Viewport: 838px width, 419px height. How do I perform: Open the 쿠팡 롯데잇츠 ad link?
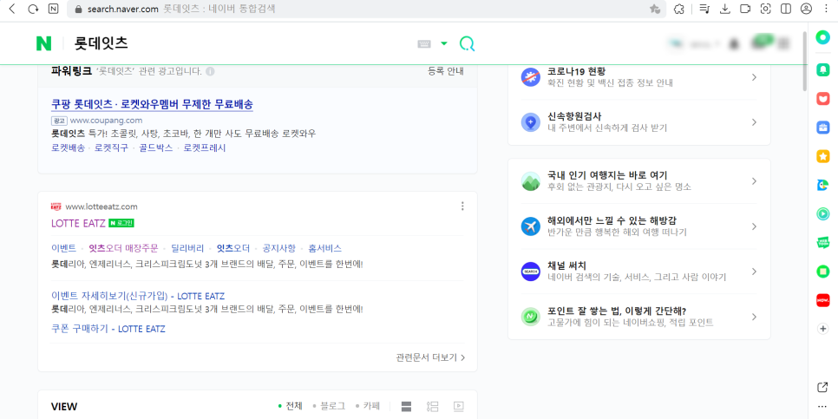(152, 104)
